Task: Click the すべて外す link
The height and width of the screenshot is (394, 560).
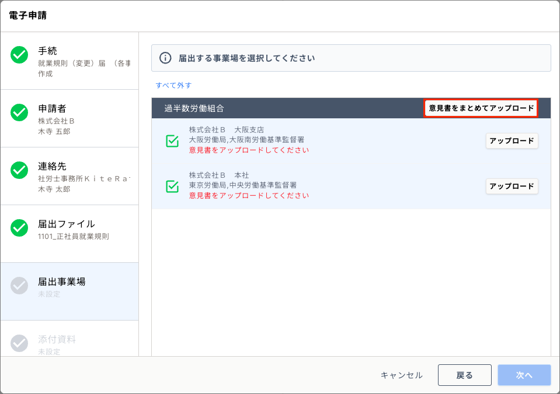Action: [x=173, y=85]
